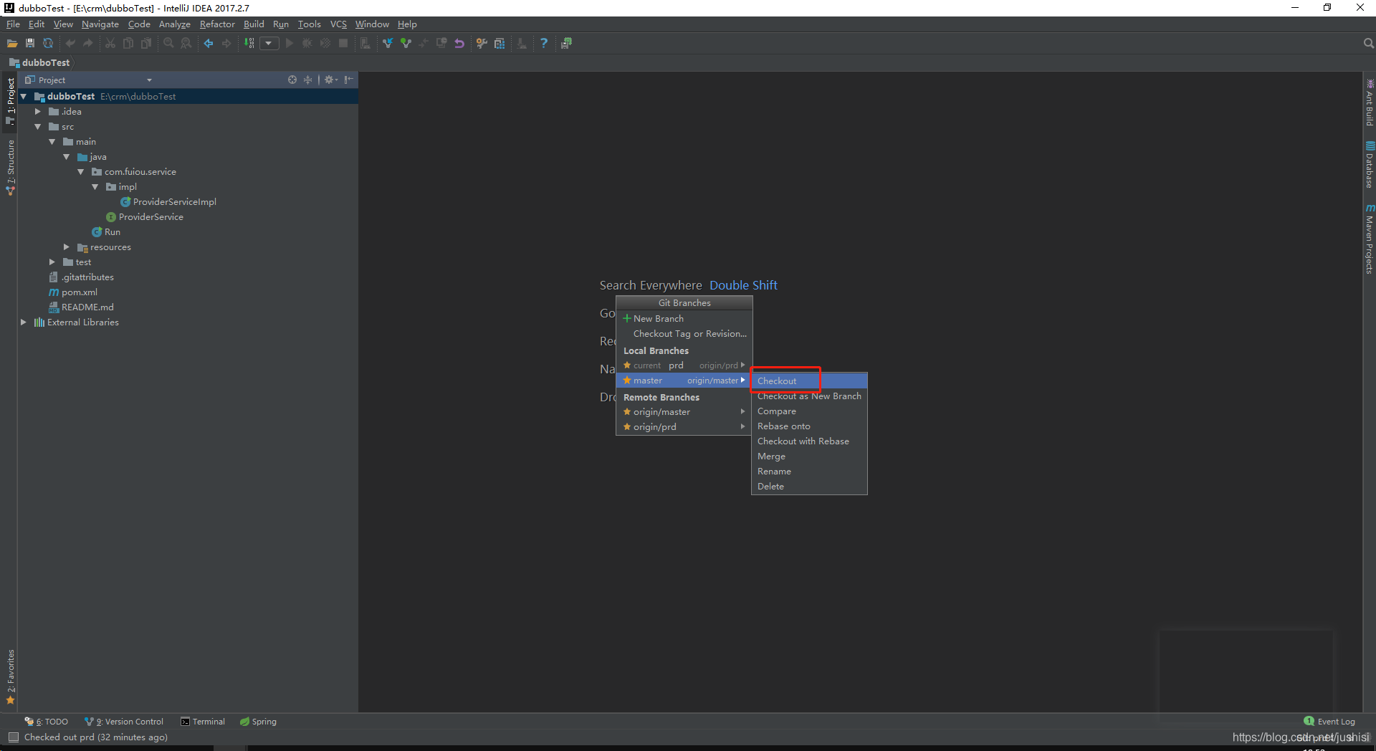
Task: Toggle the Maven Projects side tab
Action: [1370, 239]
